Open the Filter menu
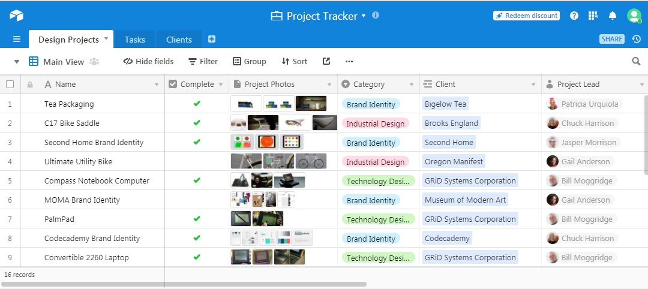The image size is (648, 289). coord(203,62)
